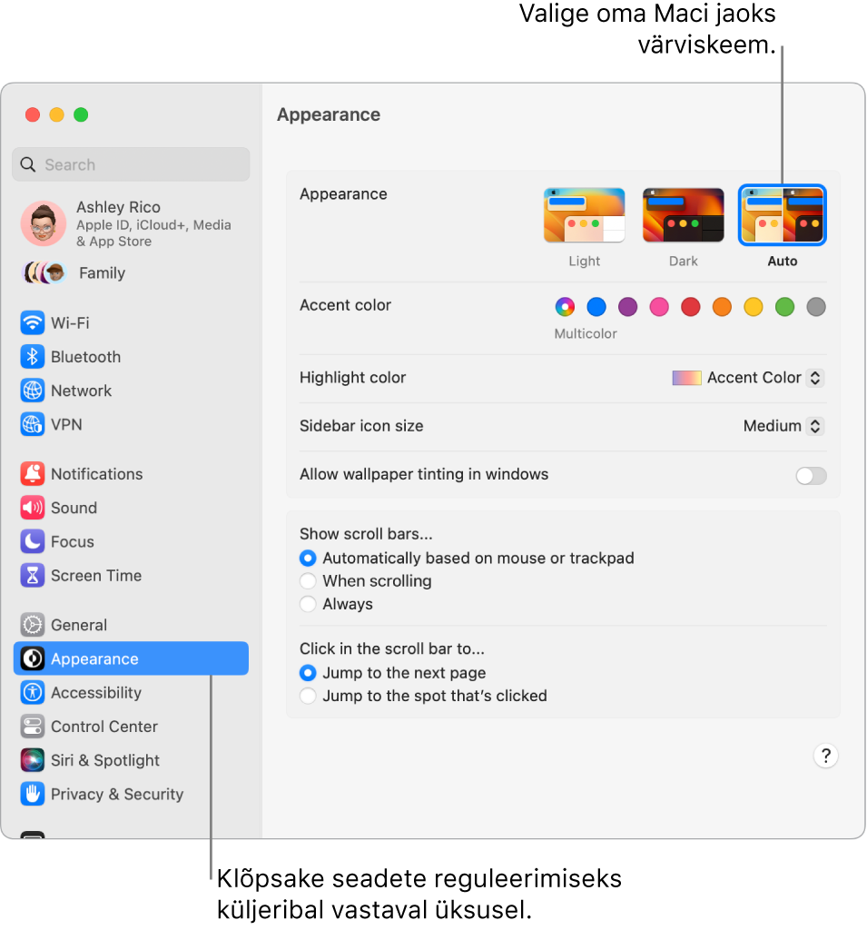The height and width of the screenshot is (930, 867).
Task: Enable wallpaper tinting in windows
Action: pyautogui.click(x=811, y=475)
